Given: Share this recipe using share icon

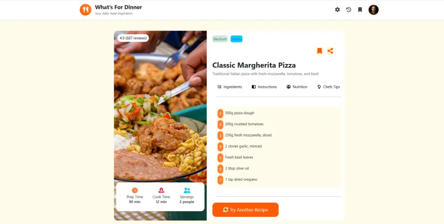Looking at the screenshot, I should [330, 51].
